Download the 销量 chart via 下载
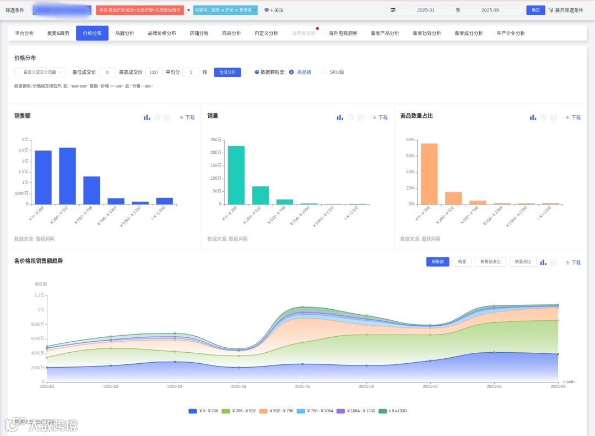The height and width of the screenshot is (436, 595). point(380,118)
